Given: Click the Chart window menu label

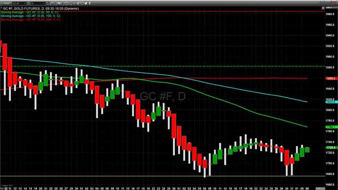Looking at the screenshot, I should click(6, 3).
